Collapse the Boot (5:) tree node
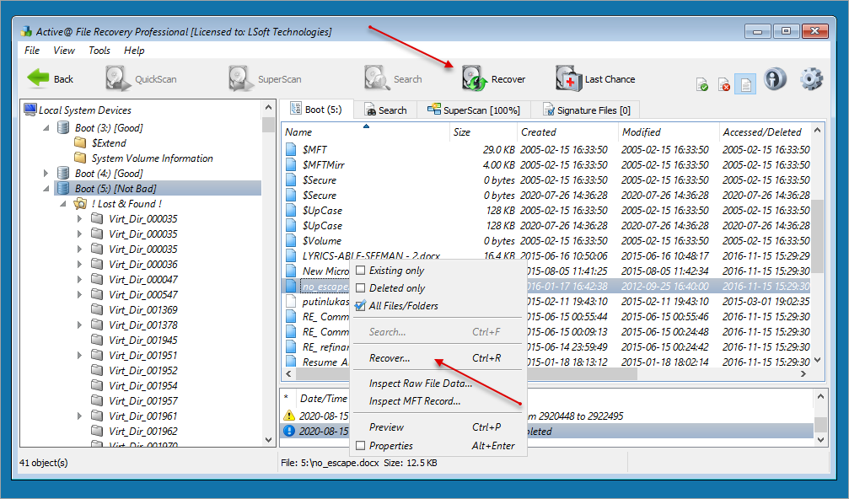Viewport: 849px width, 499px height. click(46, 188)
